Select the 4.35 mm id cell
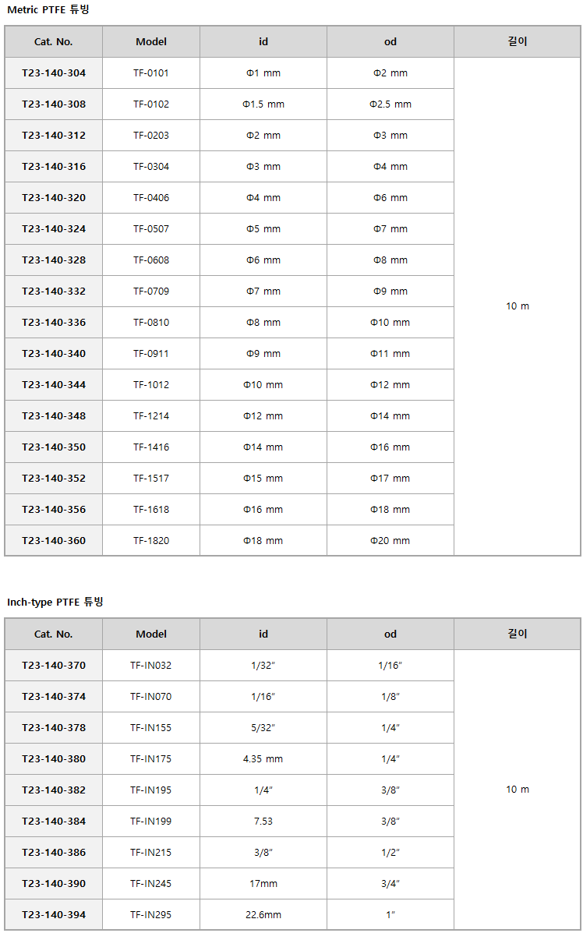 coord(263,758)
